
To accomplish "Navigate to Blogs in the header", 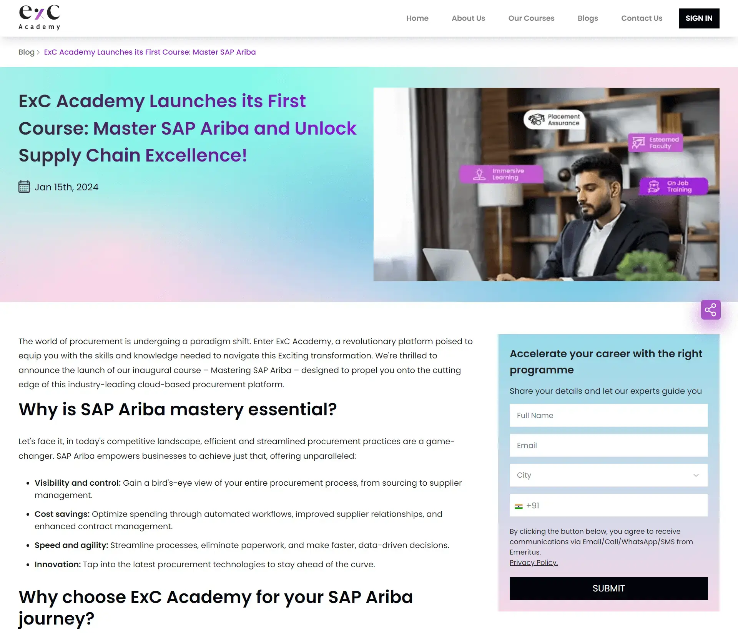I will (x=588, y=18).
